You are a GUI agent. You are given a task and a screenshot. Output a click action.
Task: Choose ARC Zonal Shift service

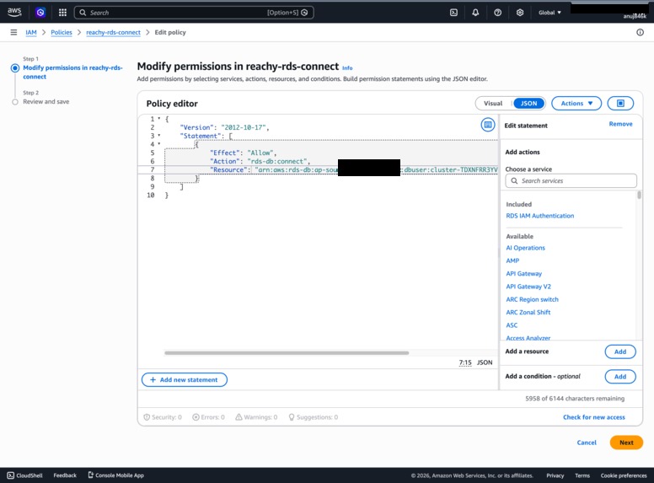528,313
